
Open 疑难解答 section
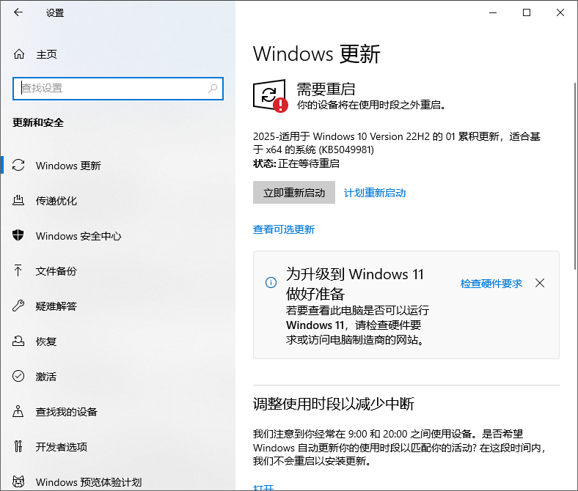[56, 306]
